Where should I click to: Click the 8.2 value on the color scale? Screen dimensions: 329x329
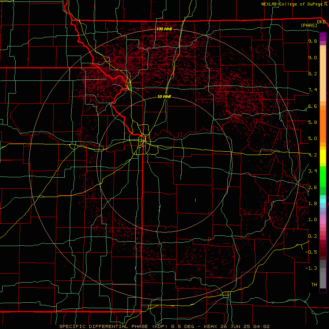click(x=313, y=73)
